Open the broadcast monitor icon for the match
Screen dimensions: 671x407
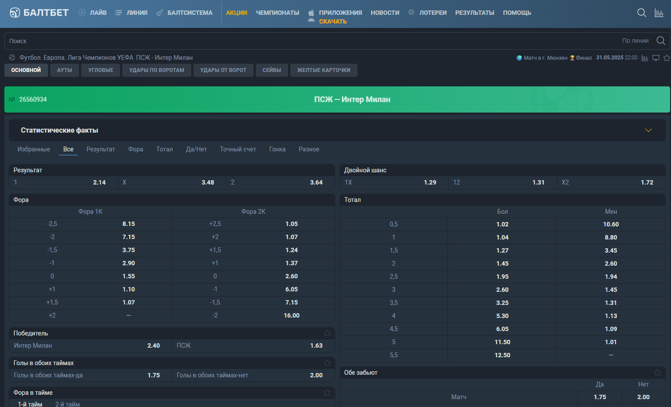(656, 58)
